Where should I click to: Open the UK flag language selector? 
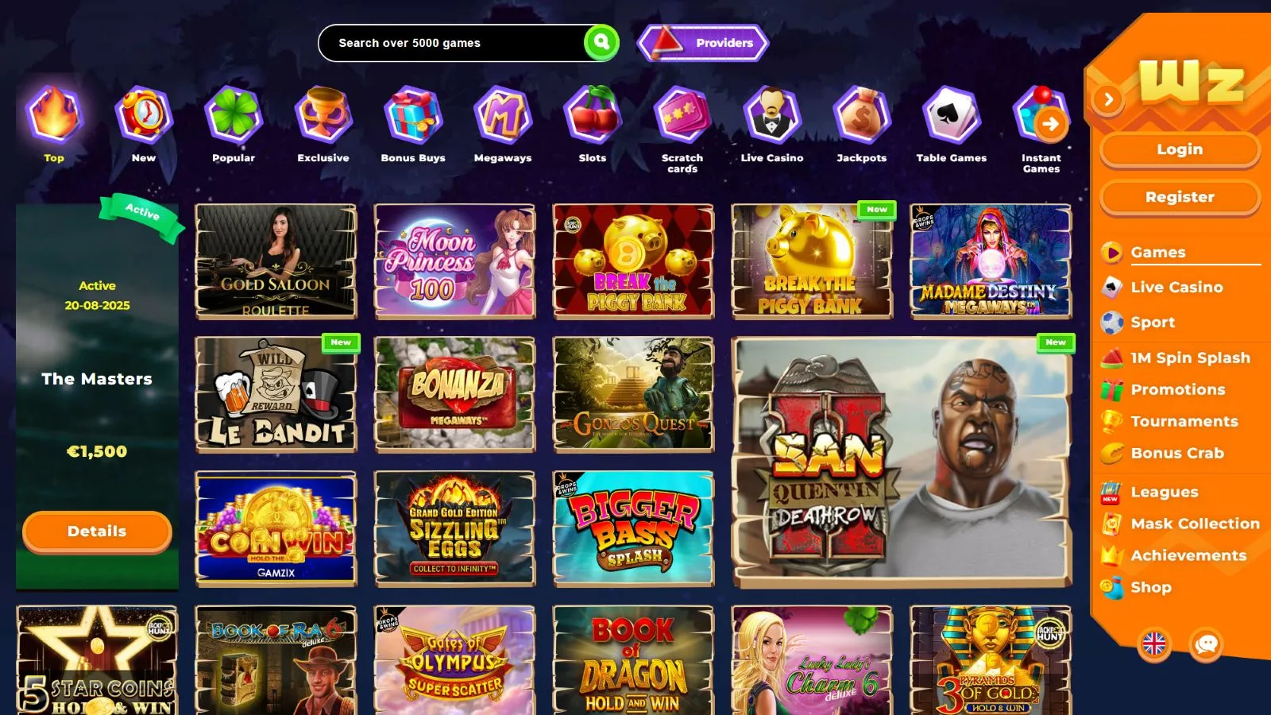(x=1154, y=643)
